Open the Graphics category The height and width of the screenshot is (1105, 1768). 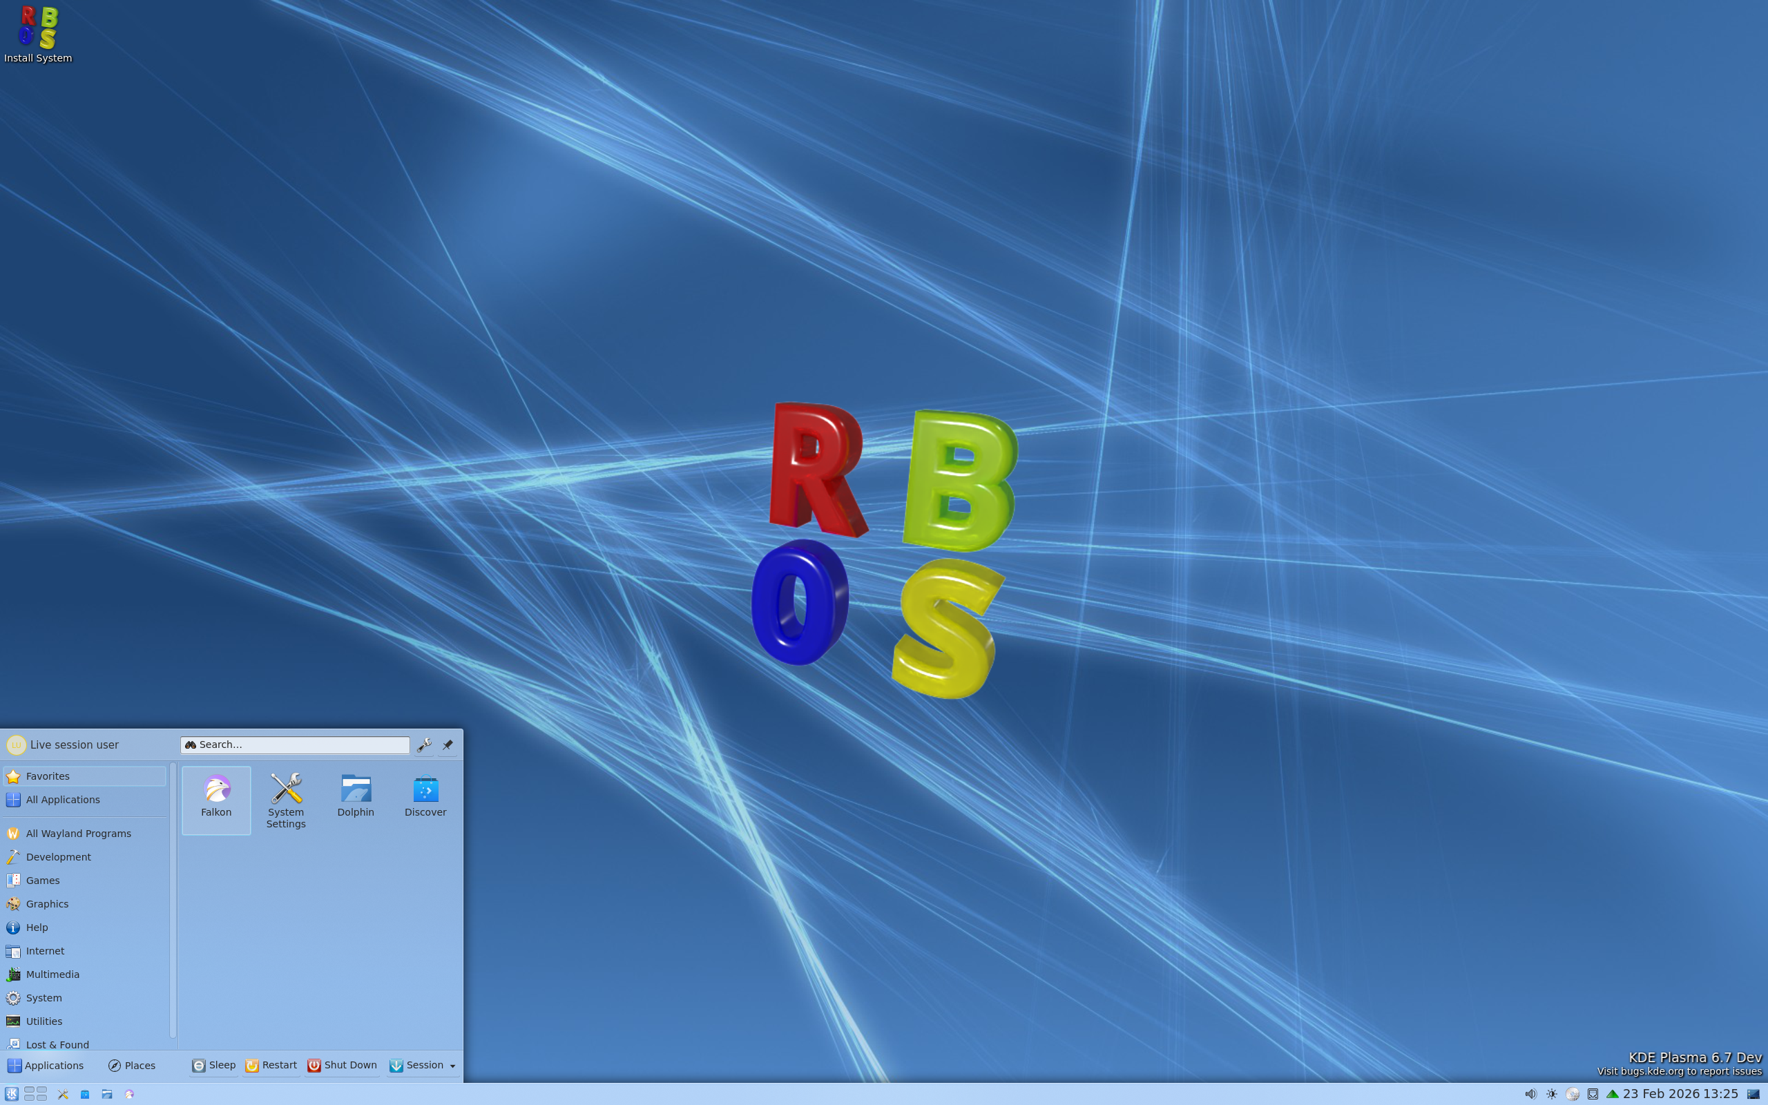pyautogui.click(x=85, y=904)
